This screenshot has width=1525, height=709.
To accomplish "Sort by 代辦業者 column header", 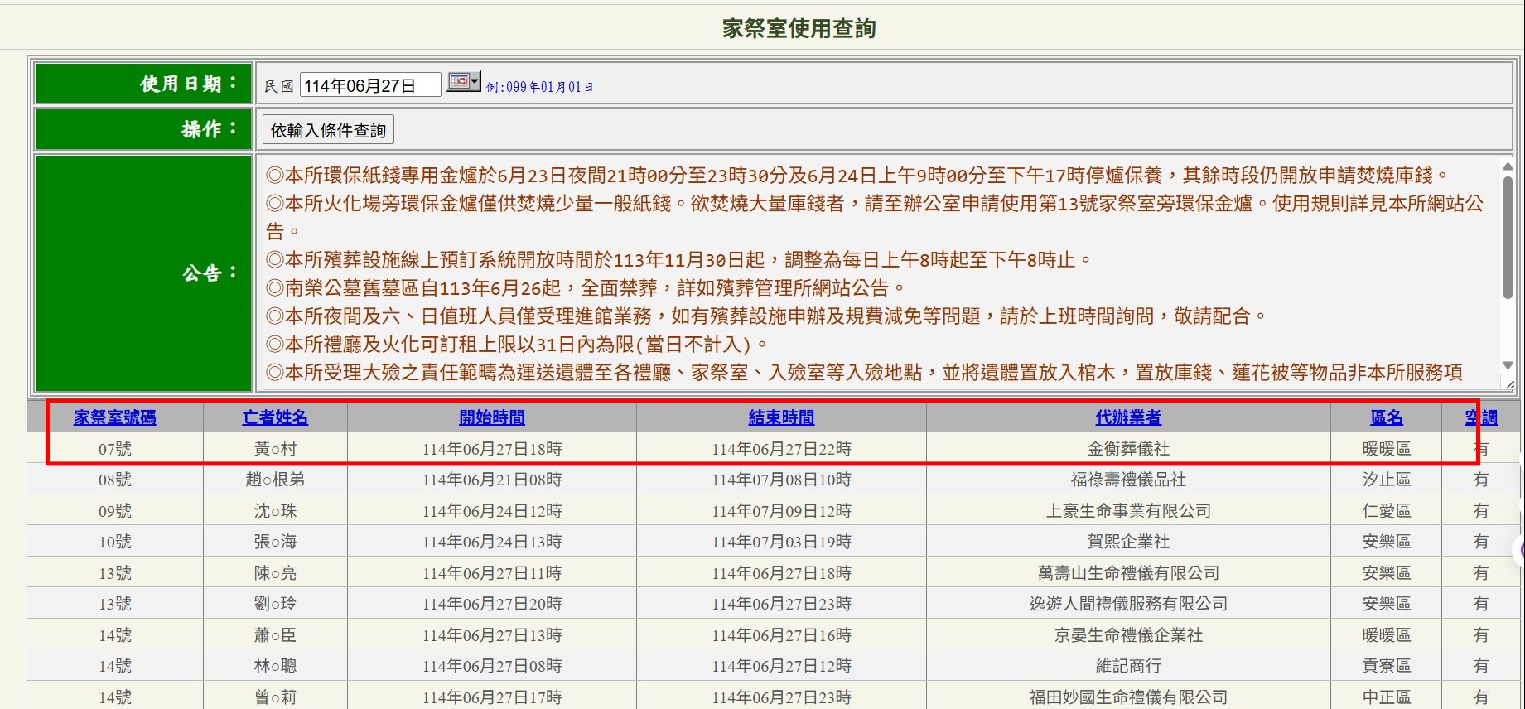I will (x=1128, y=417).
